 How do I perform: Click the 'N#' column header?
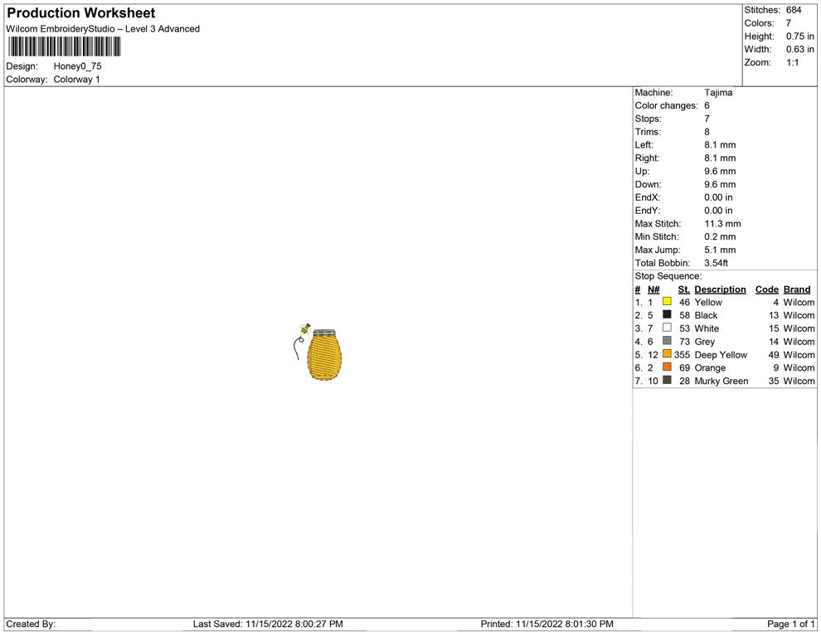tap(653, 289)
